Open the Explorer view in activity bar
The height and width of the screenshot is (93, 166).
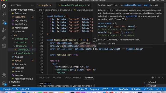[x=4, y=6]
